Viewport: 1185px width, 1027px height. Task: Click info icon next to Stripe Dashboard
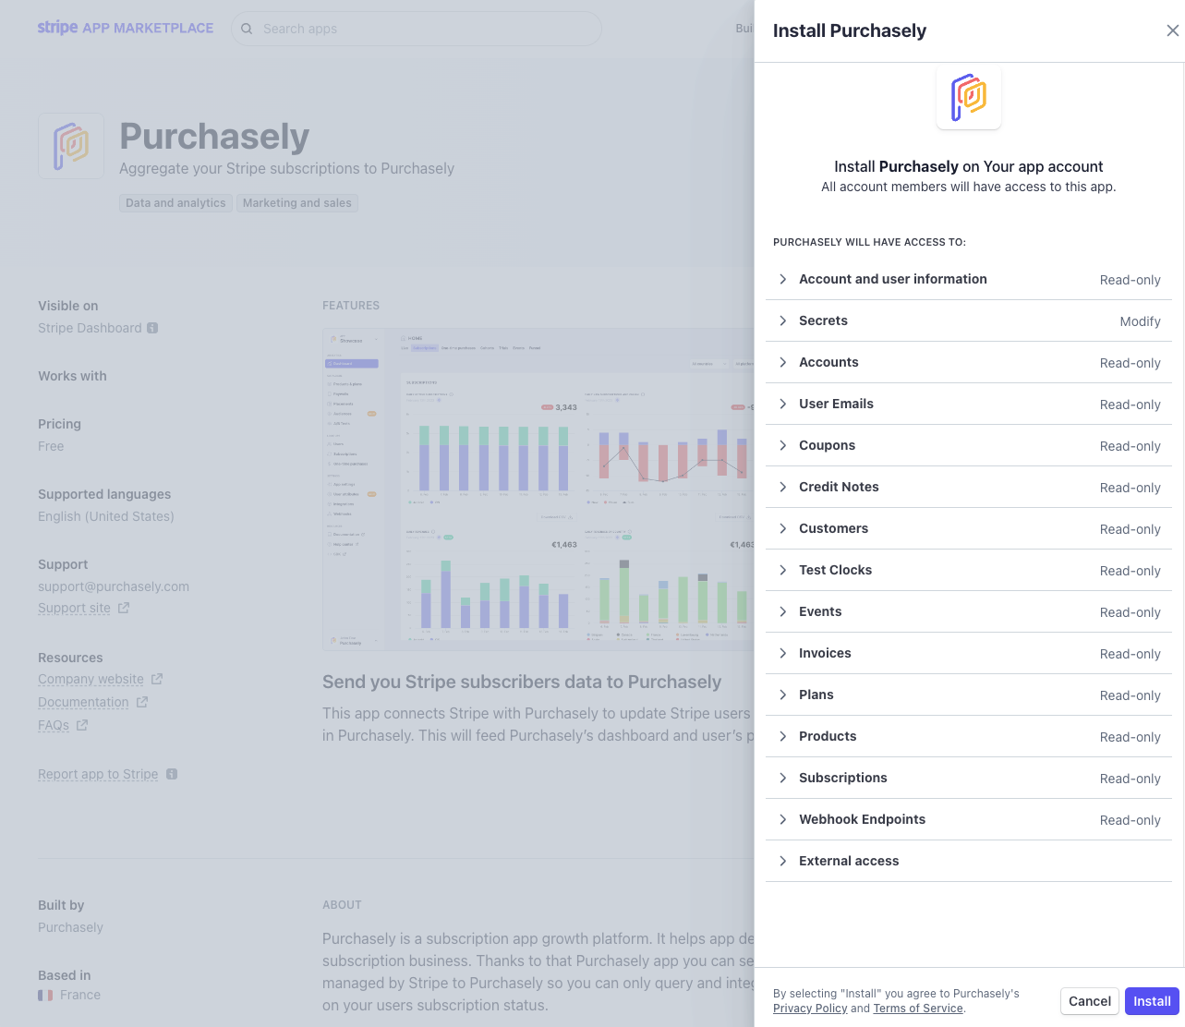[152, 328]
